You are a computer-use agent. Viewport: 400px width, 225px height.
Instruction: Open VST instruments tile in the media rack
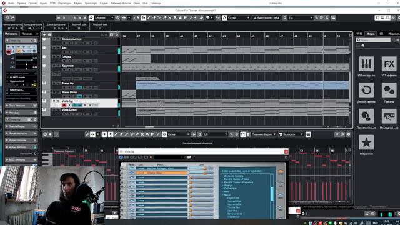point(366,64)
